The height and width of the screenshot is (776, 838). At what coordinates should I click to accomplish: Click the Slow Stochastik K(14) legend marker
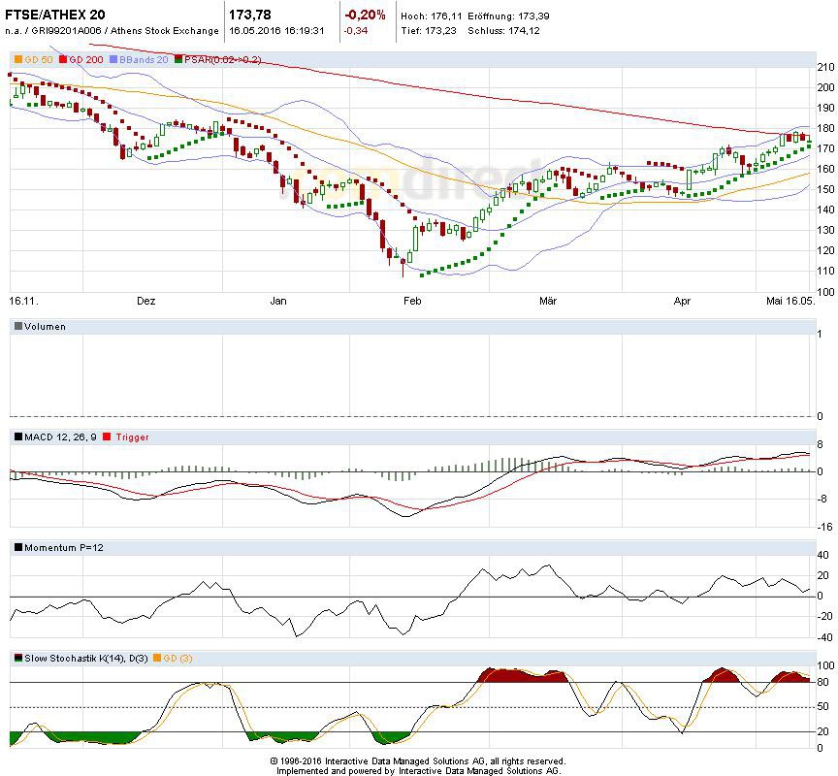(x=18, y=659)
